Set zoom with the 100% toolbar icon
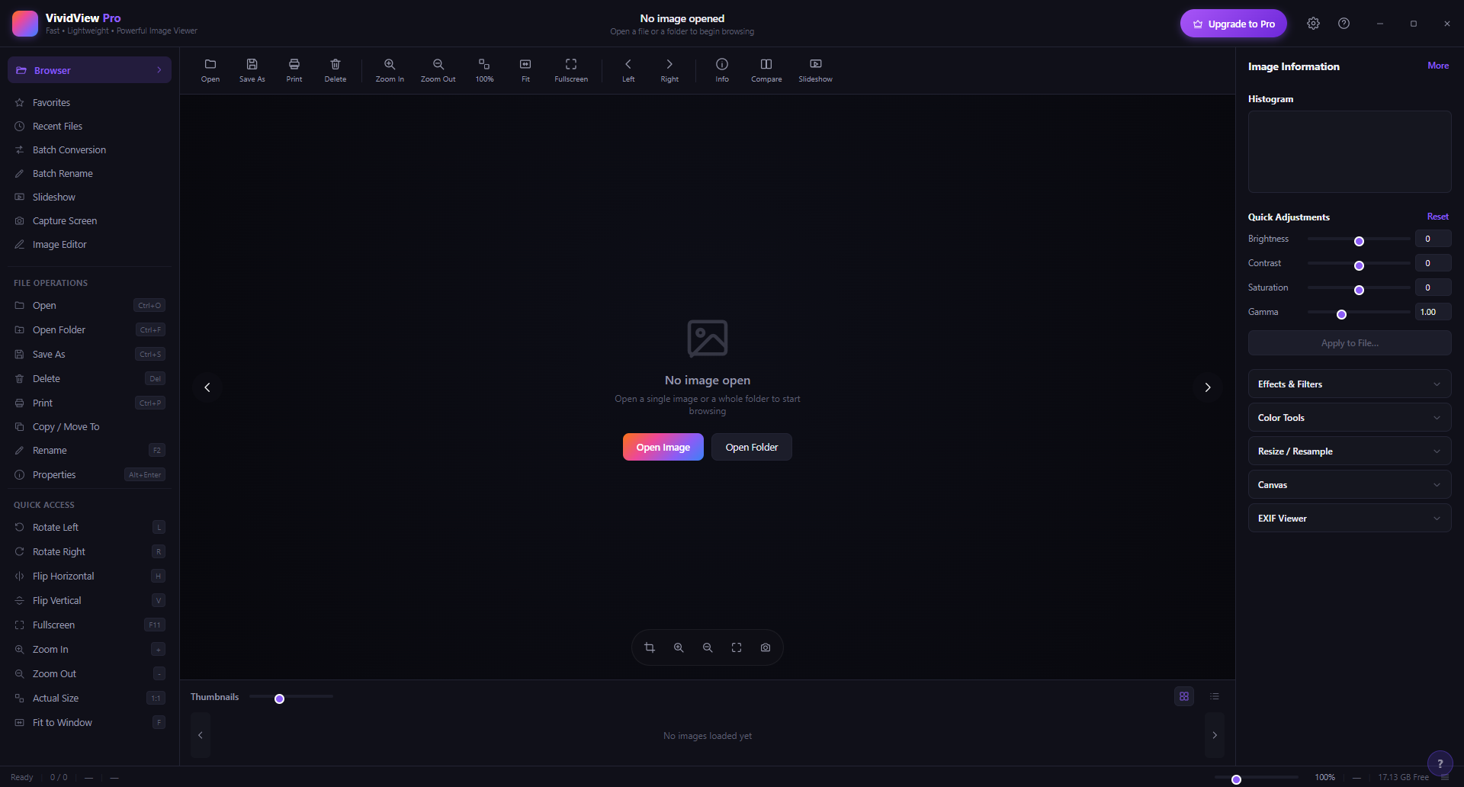 (484, 70)
